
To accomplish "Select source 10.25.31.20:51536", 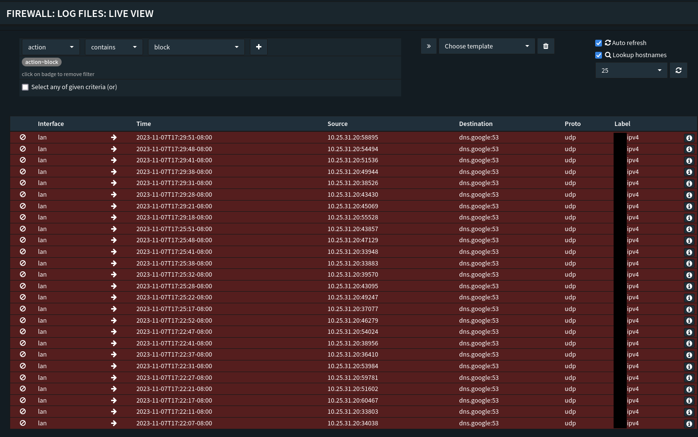I will click(x=353, y=160).
